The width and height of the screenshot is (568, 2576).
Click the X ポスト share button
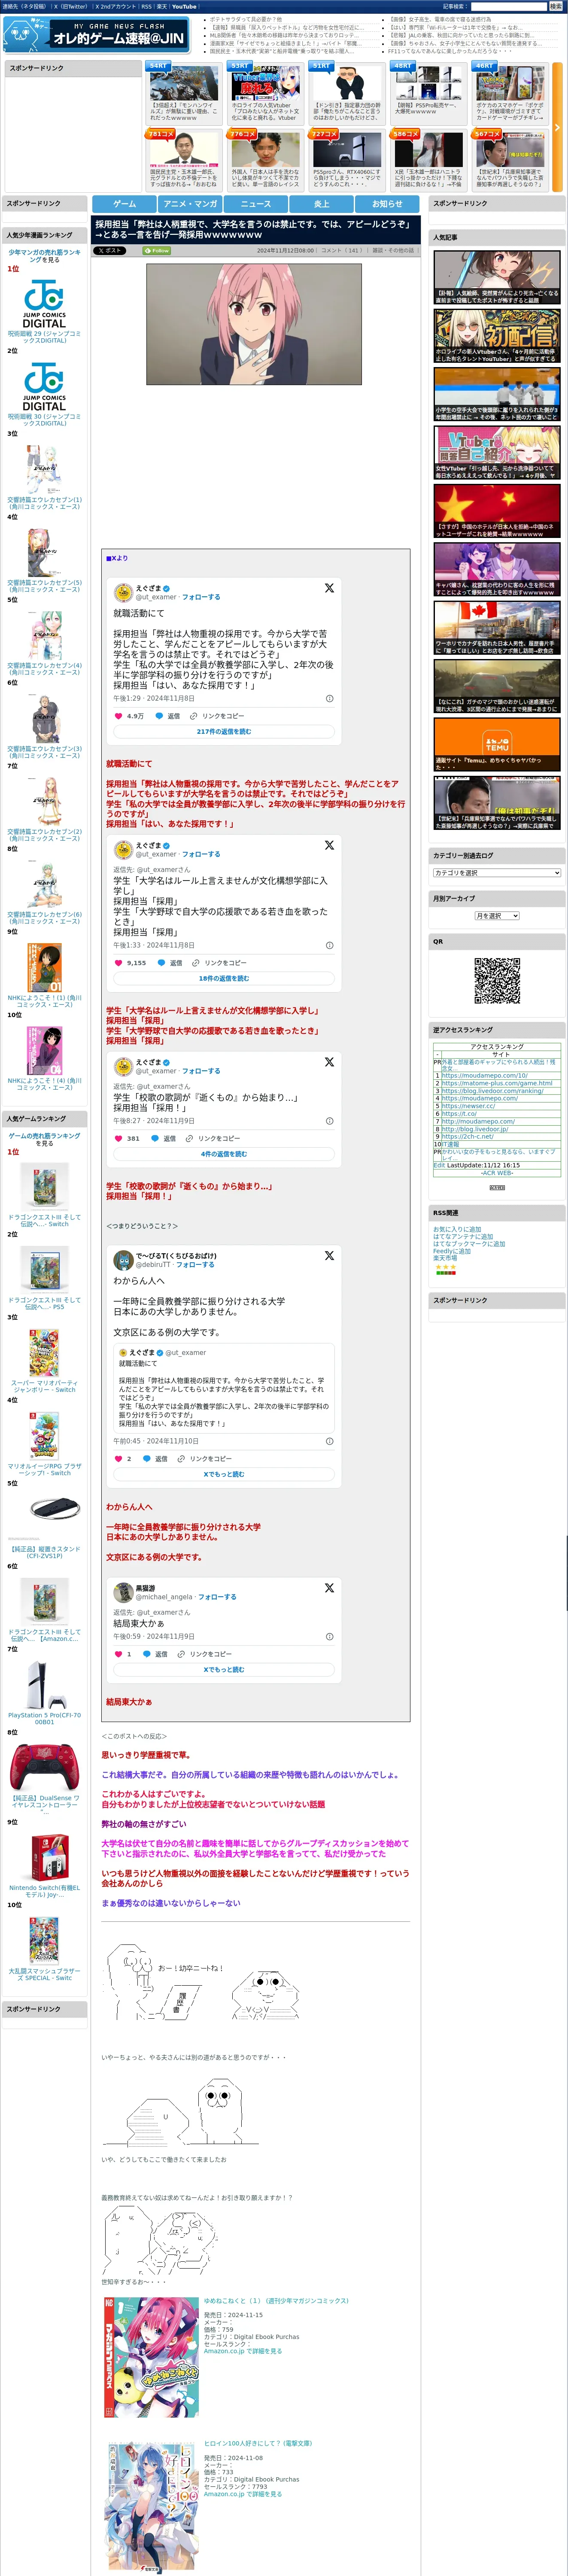pos(110,251)
